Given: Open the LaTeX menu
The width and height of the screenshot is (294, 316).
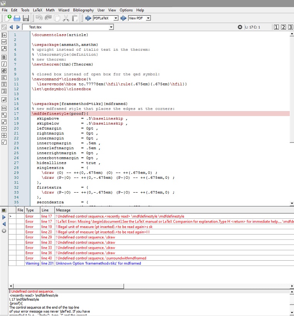Looking at the screenshot, I should pyautogui.click(x=38, y=10).
